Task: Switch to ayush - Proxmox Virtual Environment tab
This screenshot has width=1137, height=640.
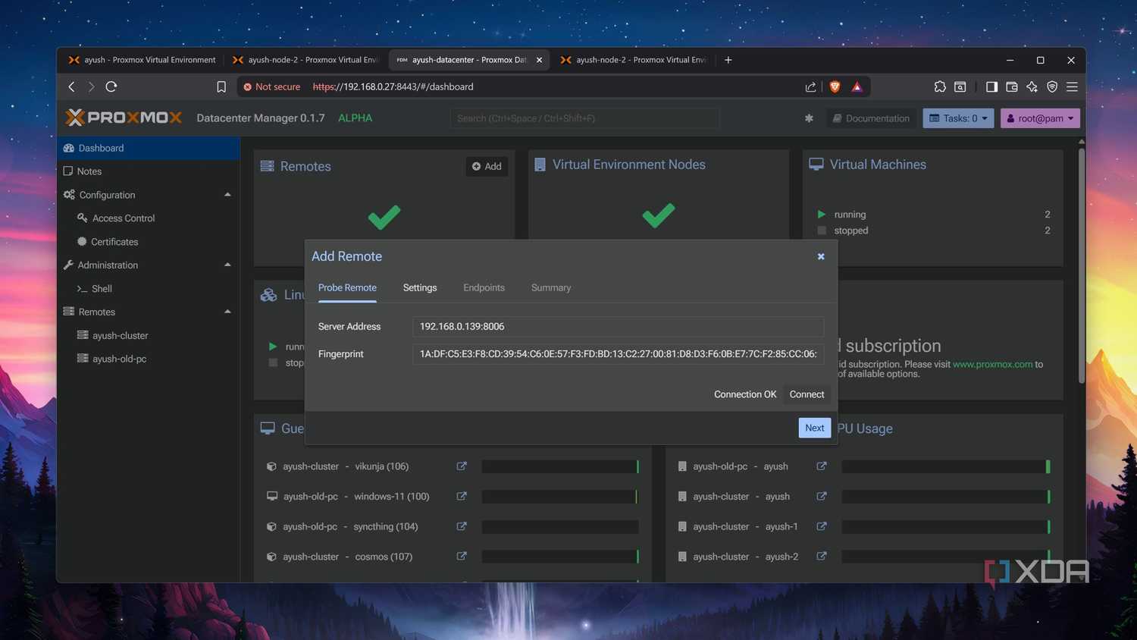Action: [x=142, y=60]
